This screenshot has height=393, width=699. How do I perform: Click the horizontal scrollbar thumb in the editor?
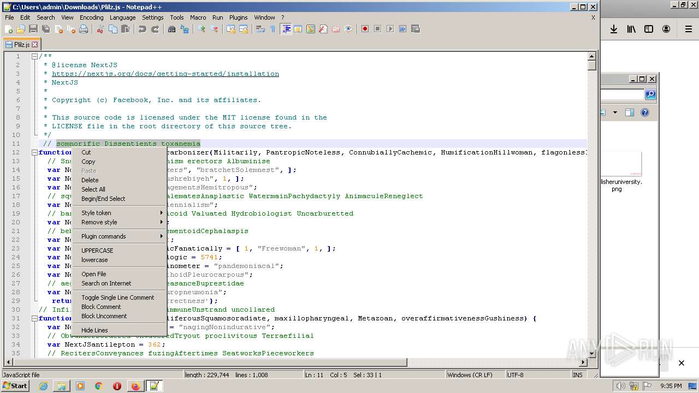210,362
